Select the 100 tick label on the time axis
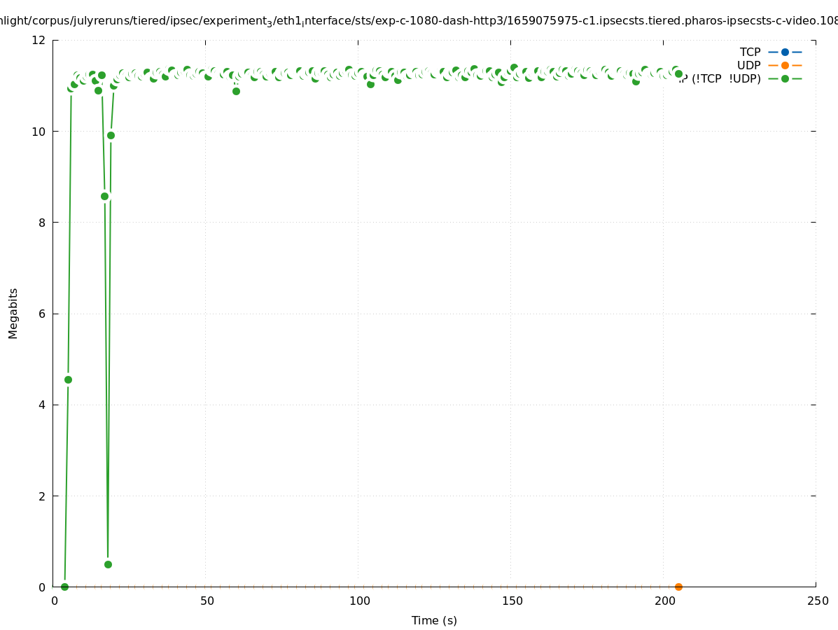This screenshot has width=838, height=630. coord(359,601)
